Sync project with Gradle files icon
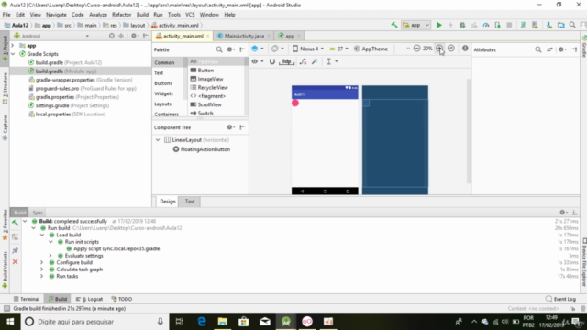The image size is (587, 330). tap(523, 25)
